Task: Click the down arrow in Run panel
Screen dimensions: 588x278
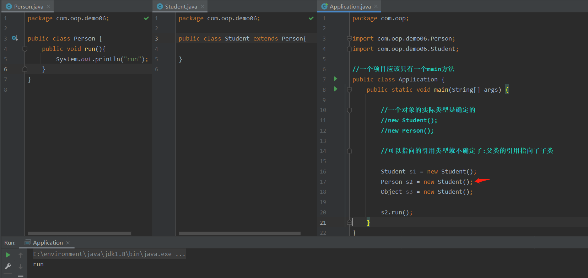Action: click(21, 266)
